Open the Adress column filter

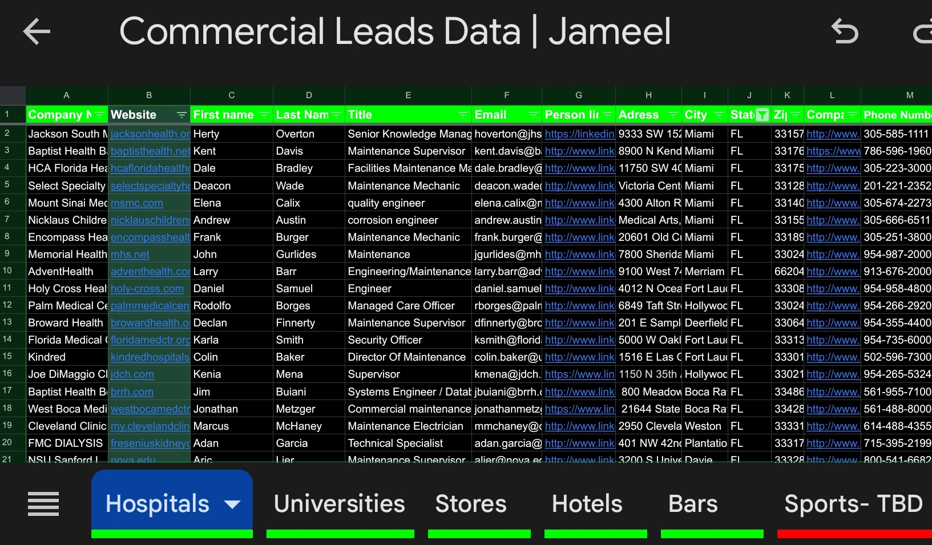pos(673,115)
